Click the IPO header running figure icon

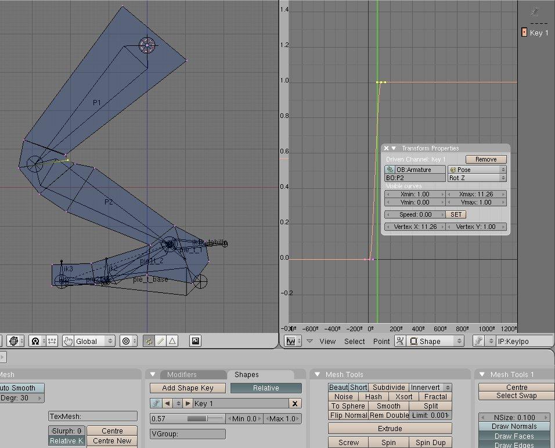(400, 341)
